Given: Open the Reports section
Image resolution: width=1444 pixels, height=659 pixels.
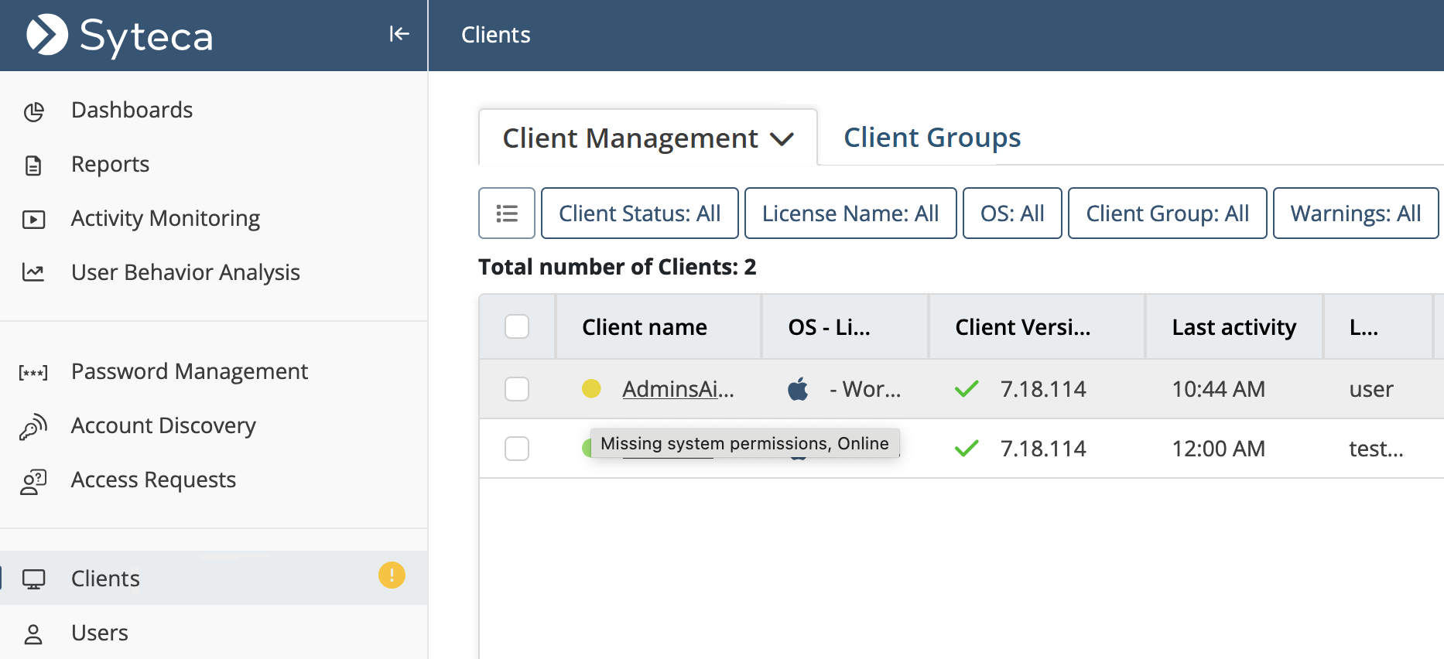Looking at the screenshot, I should pyautogui.click(x=110, y=164).
